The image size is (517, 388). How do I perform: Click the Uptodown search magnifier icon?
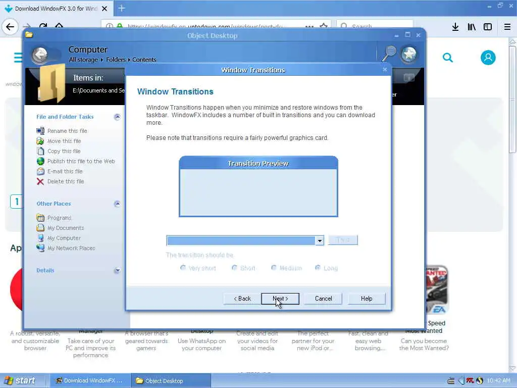click(447, 58)
